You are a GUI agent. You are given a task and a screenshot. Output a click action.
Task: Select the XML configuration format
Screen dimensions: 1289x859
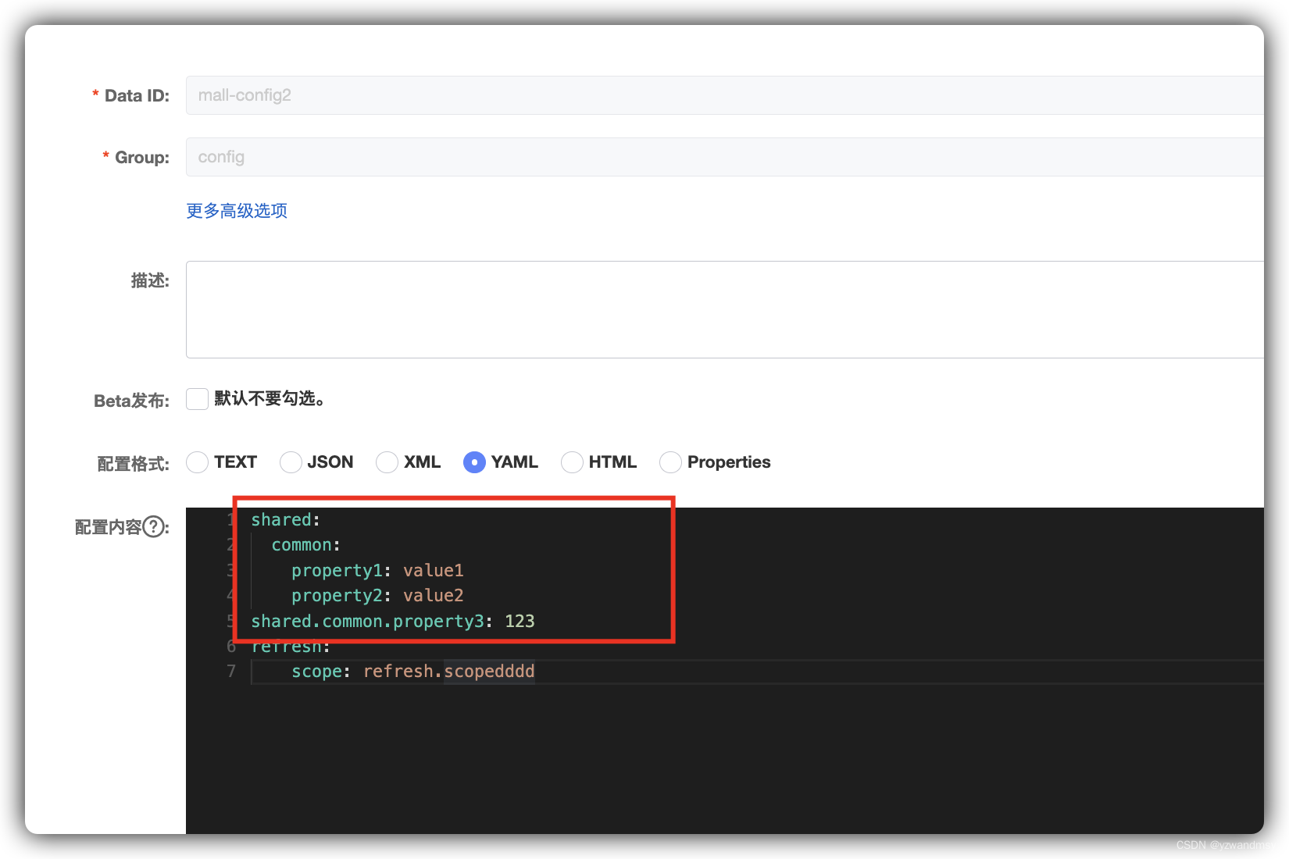point(387,462)
